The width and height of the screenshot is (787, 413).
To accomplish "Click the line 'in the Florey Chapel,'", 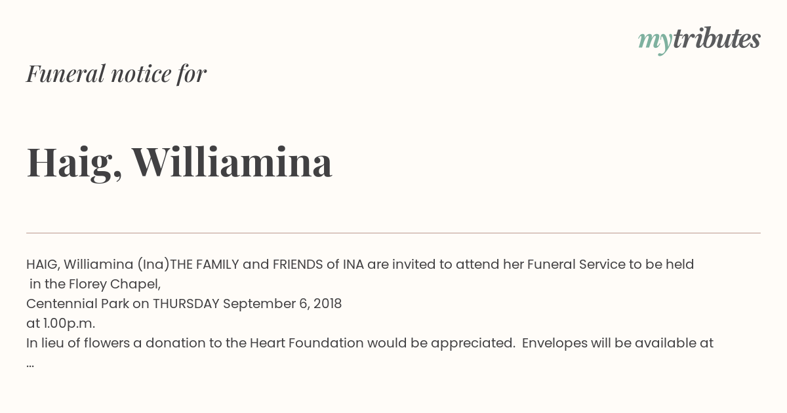I will (95, 285).
